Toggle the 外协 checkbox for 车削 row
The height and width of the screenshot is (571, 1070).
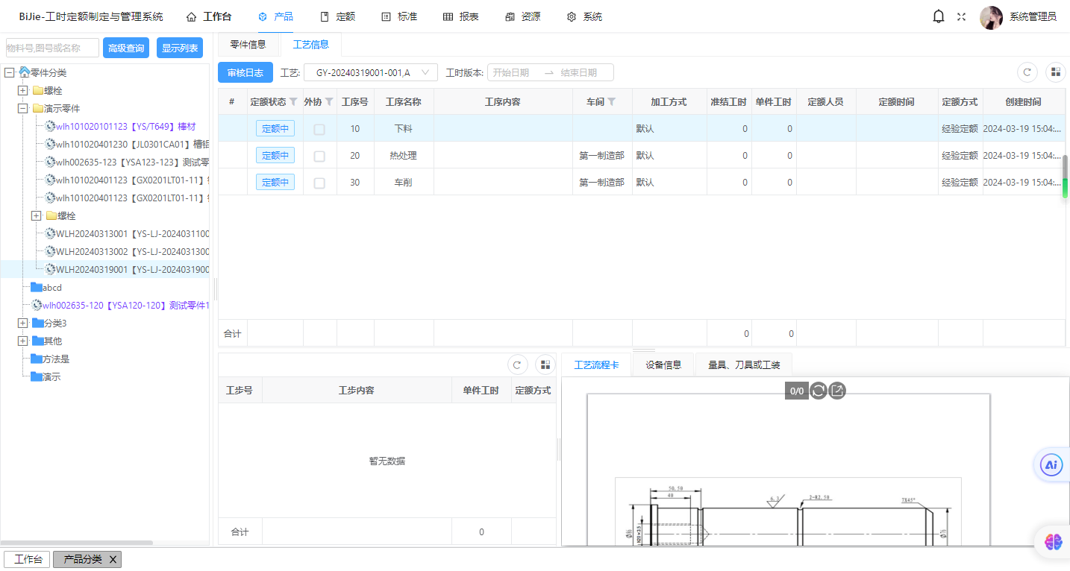click(319, 183)
